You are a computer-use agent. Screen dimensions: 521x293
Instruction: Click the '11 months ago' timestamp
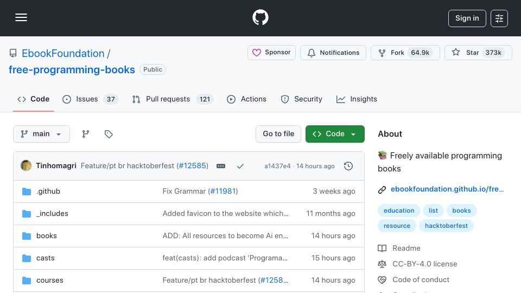coord(331,214)
